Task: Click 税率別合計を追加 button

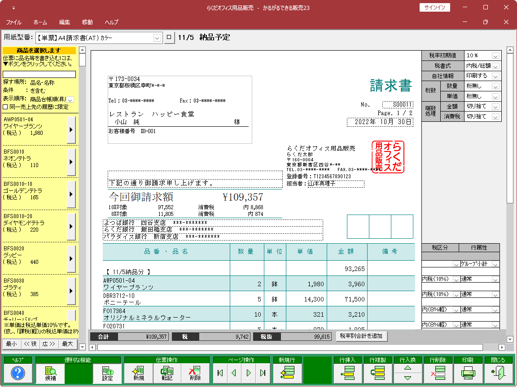Action: click(x=361, y=336)
